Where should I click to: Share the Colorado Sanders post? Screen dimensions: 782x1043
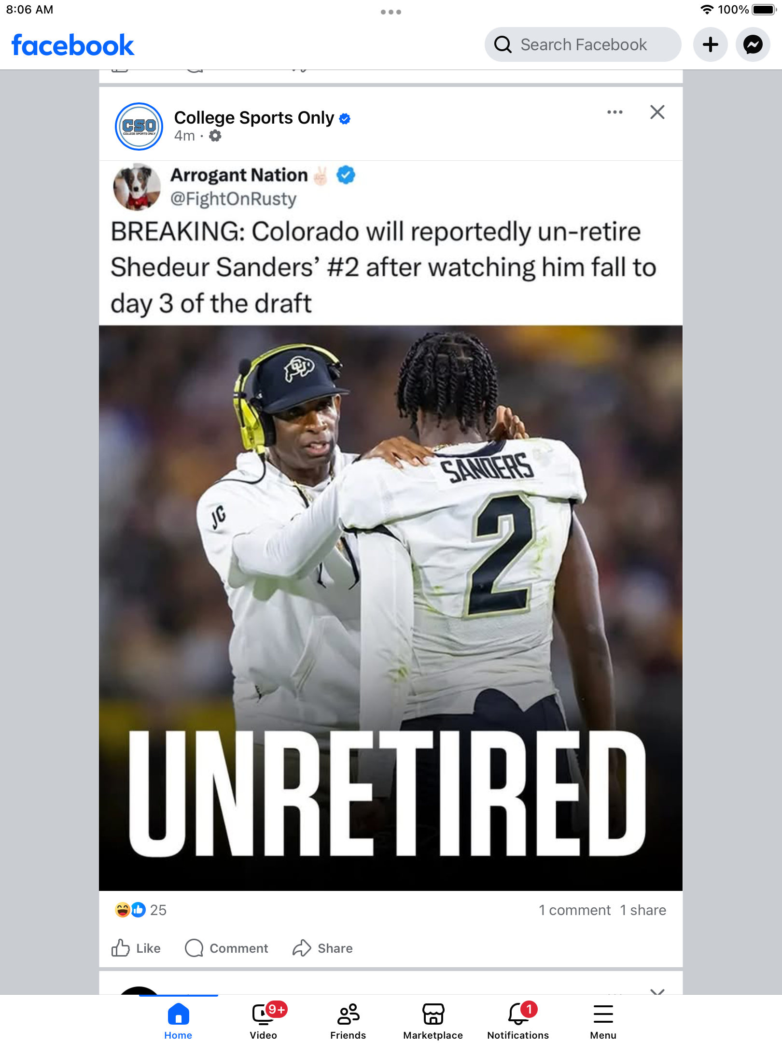[x=323, y=948]
